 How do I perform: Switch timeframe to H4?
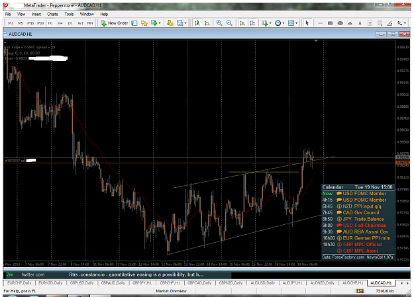(x=60, y=23)
